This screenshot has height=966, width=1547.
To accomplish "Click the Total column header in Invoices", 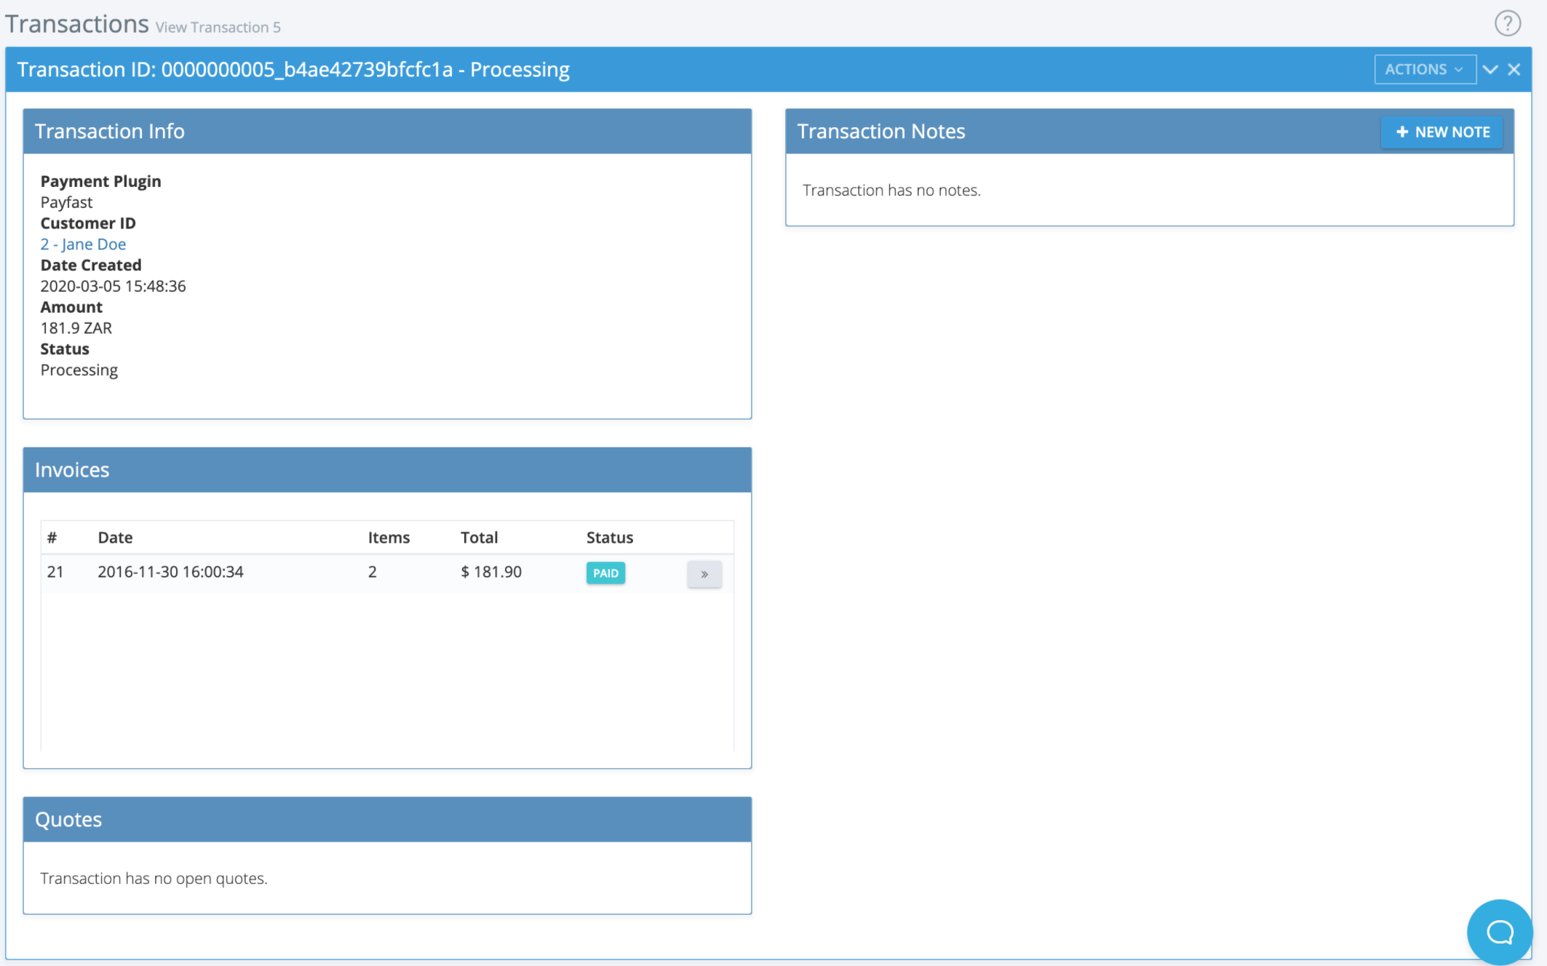I will click(479, 537).
